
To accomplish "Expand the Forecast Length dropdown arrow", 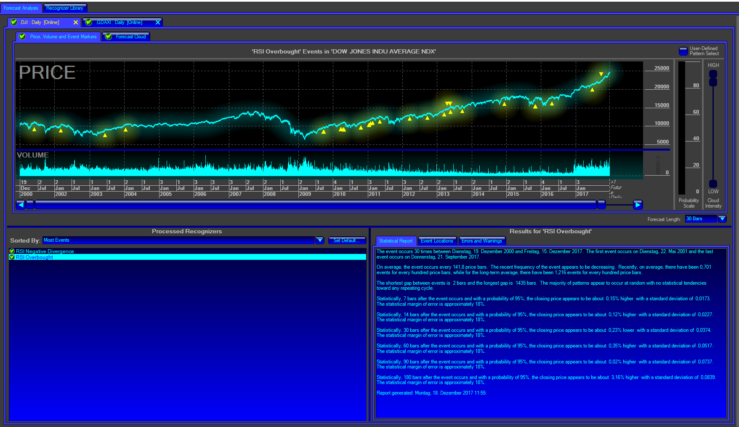I will click(x=722, y=219).
